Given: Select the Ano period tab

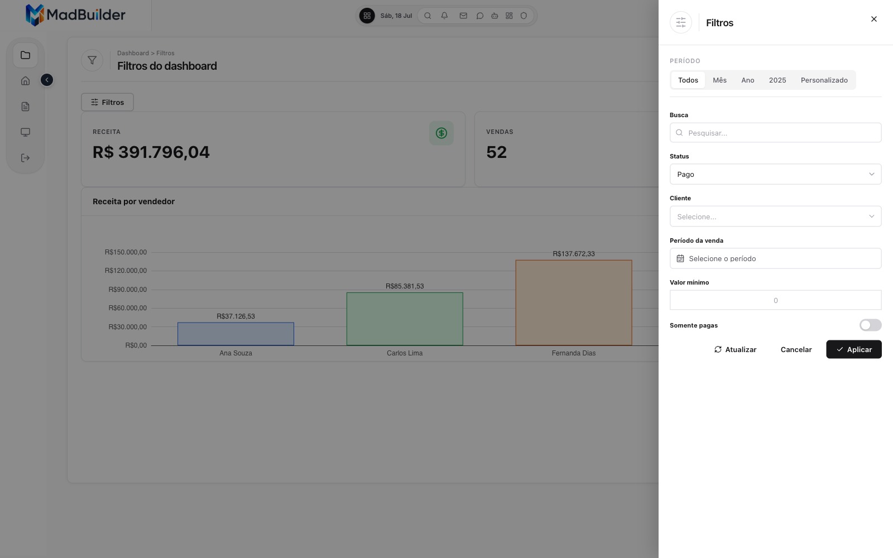Looking at the screenshot, I should click(x=748, y=80).
